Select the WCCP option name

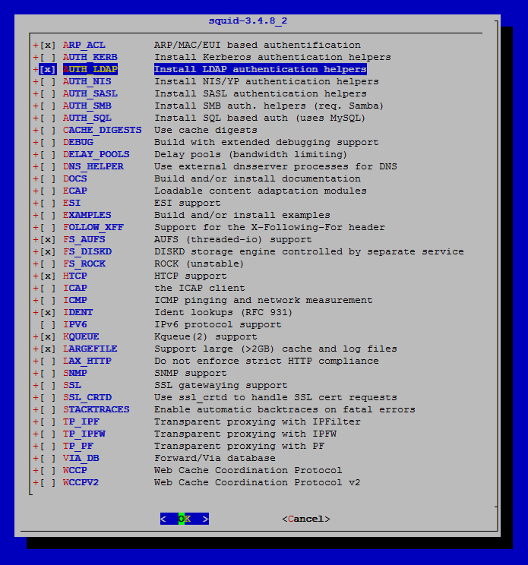pyautogui.click(x=75, y=471)
